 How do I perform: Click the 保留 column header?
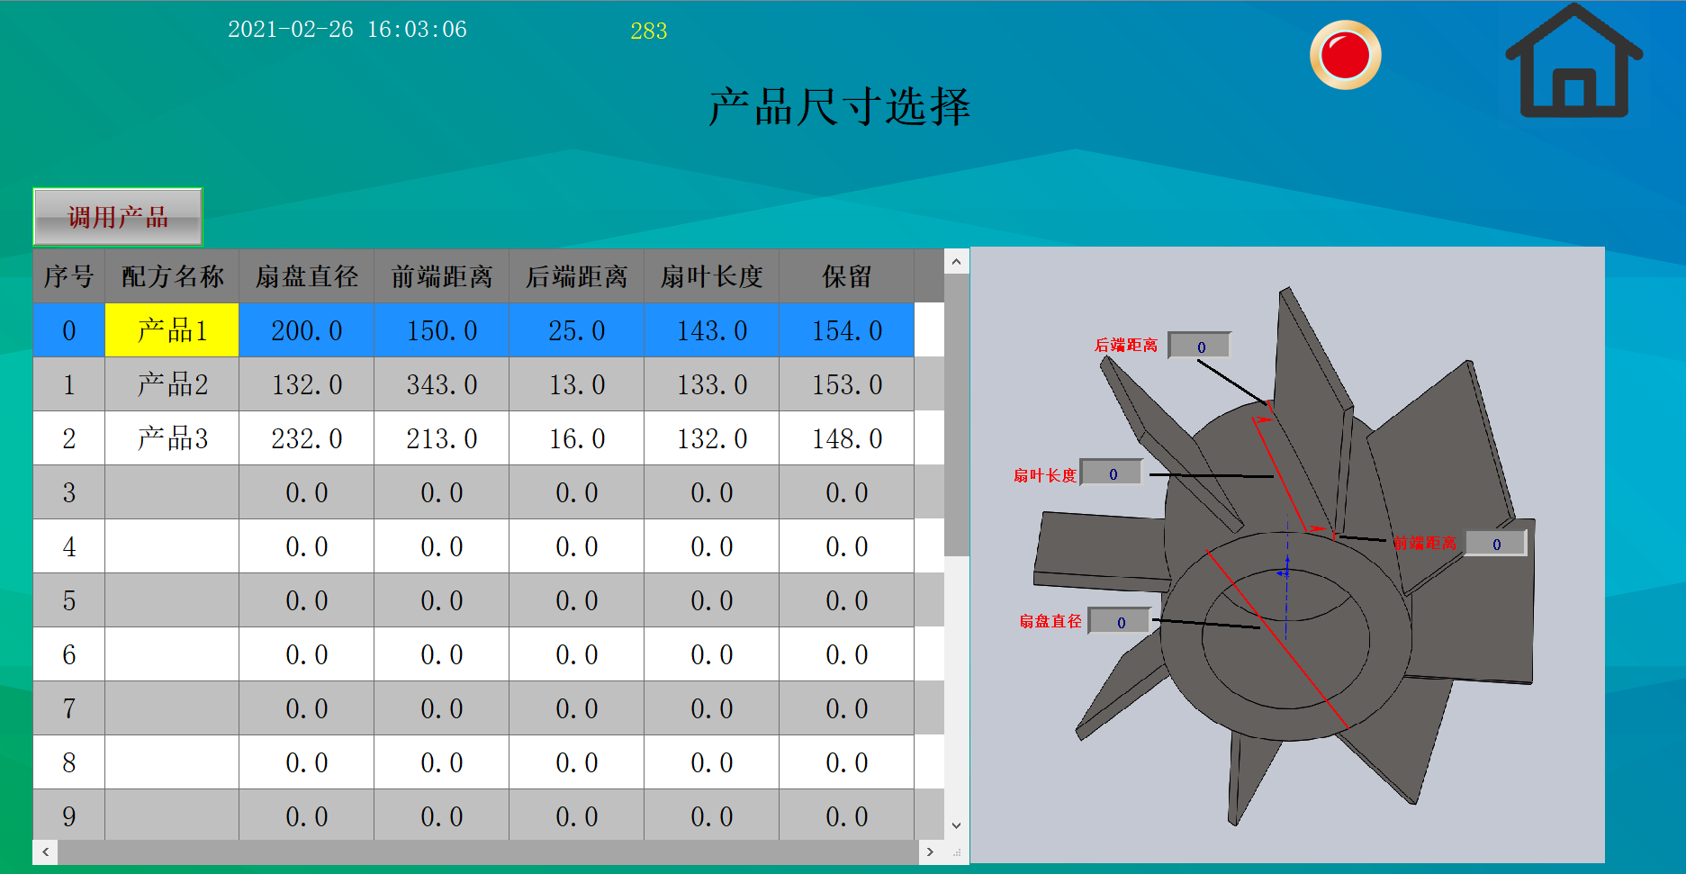pos(845,276)
